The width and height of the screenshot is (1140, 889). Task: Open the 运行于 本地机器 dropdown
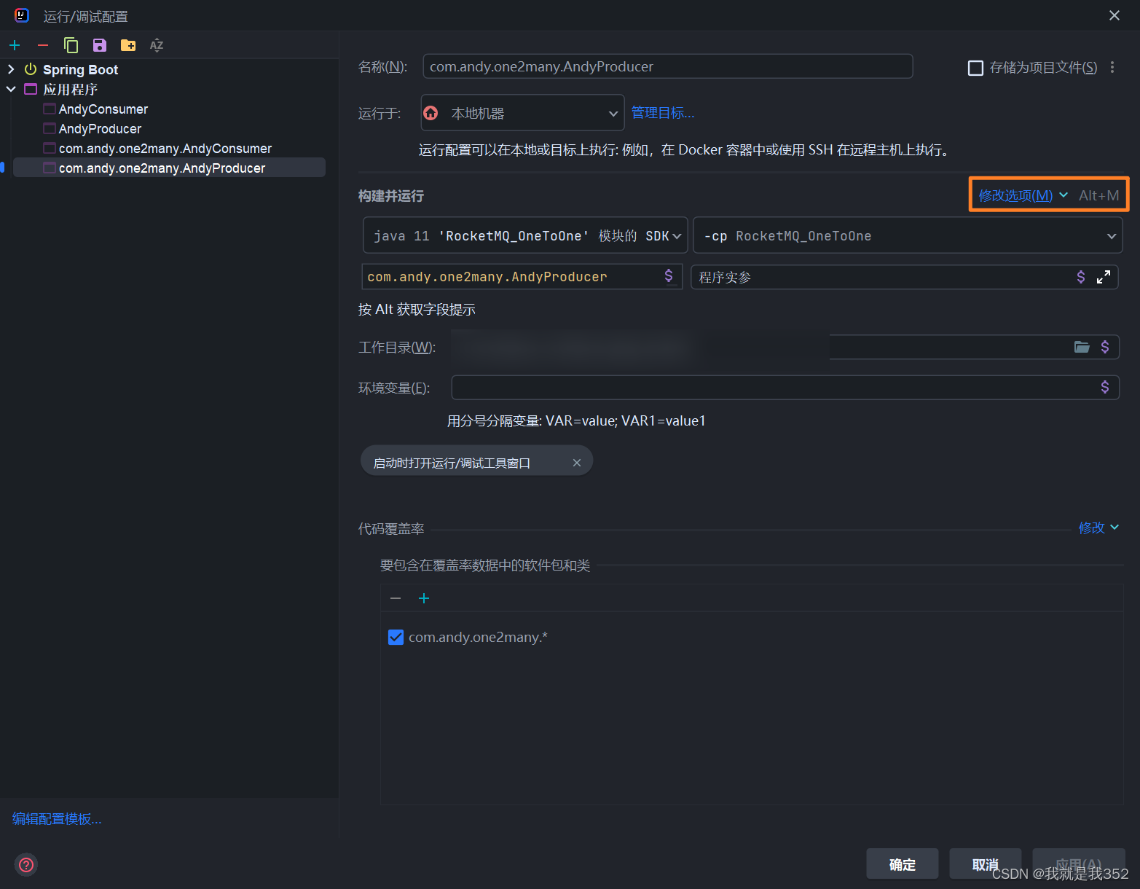(x=522, y=113)
